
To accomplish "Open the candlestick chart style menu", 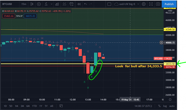I will pyautogui.click(x=32, y=4).
